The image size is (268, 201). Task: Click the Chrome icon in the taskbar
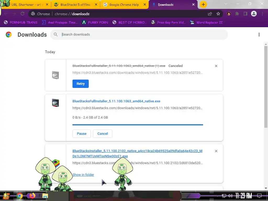(20, 196)
